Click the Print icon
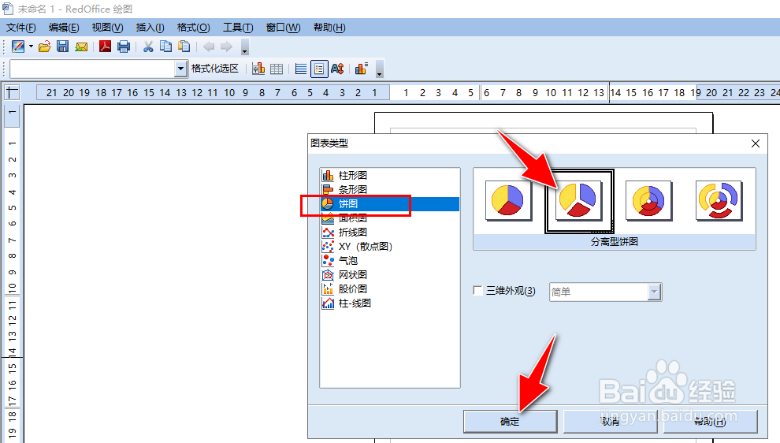The width and height of the screenshot is (780, 443). coord(124,47)
